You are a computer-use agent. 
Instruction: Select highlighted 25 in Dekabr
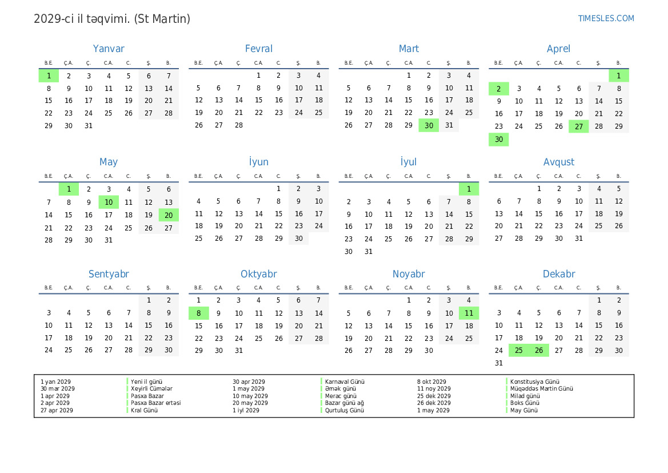(x=518, y=350)
